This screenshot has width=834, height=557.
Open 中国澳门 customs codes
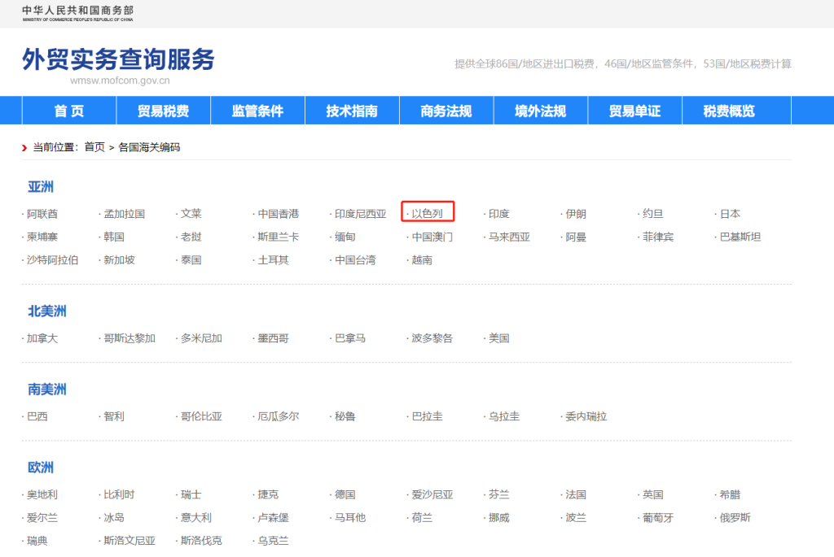click(432, 237)
